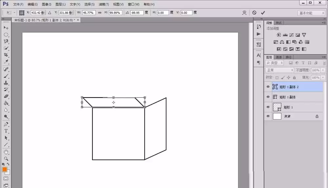The height and width of the screenshot is (188, 328).
Task: Open the Character panel icon
Action: pyautogui.click(x=259, y=55)
